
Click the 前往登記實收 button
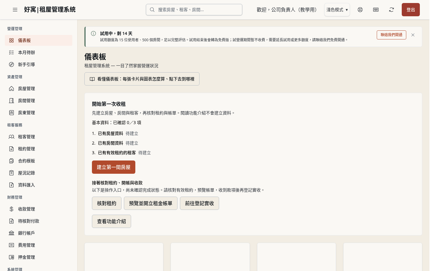point(200,203)
